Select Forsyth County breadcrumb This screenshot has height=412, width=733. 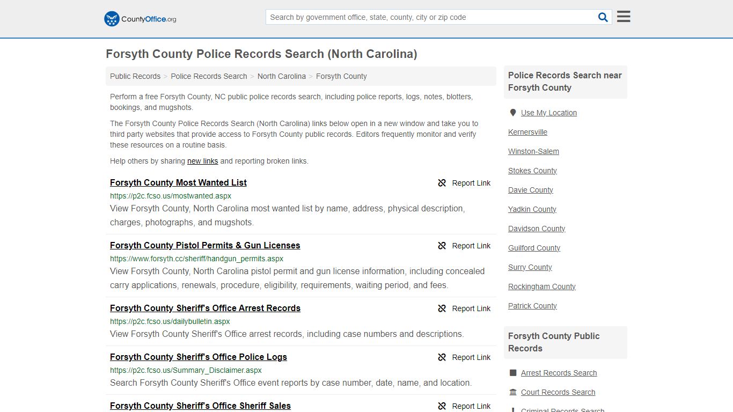(341, 76)
